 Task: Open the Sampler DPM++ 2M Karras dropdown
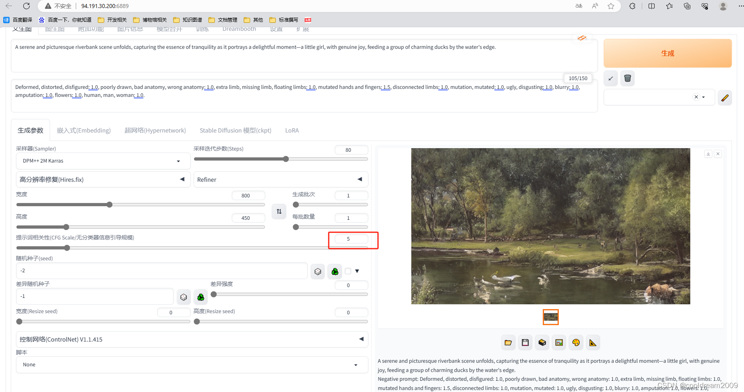click(103, 161)
